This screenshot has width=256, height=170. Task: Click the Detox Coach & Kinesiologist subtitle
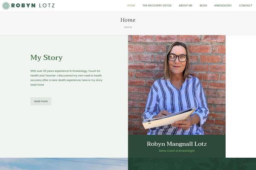177,151
